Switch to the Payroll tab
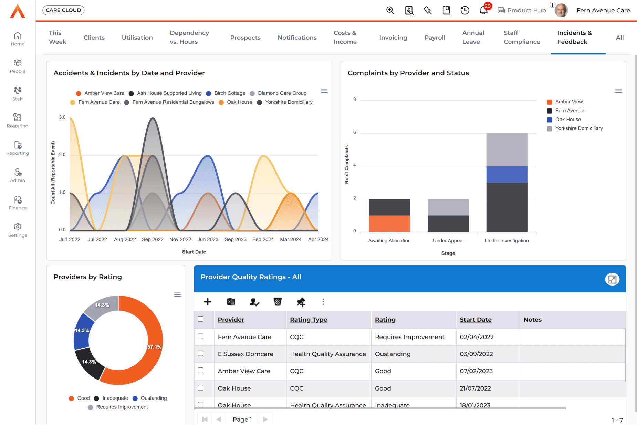637x425 pixels. (435, 38)
